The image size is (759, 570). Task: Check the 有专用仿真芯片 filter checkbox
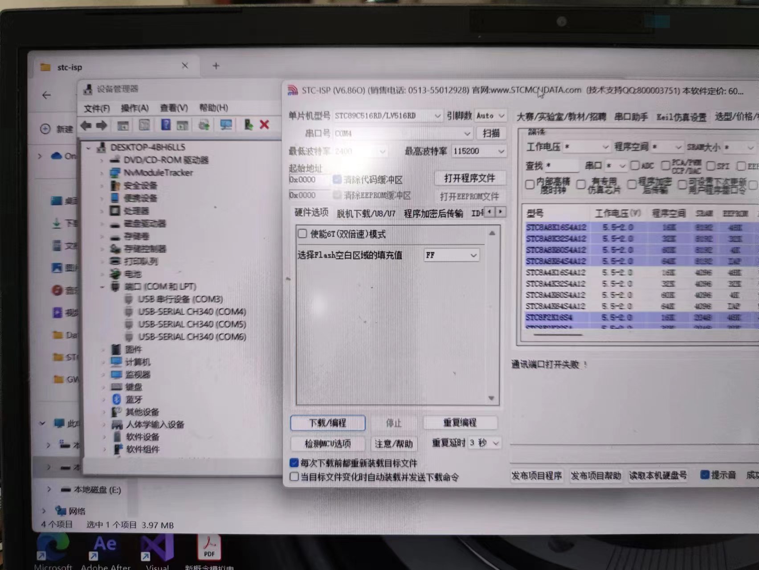(x=581, y=185)
